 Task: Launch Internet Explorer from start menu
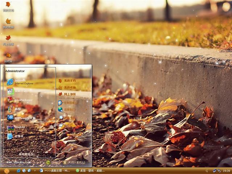coord(20,82)
